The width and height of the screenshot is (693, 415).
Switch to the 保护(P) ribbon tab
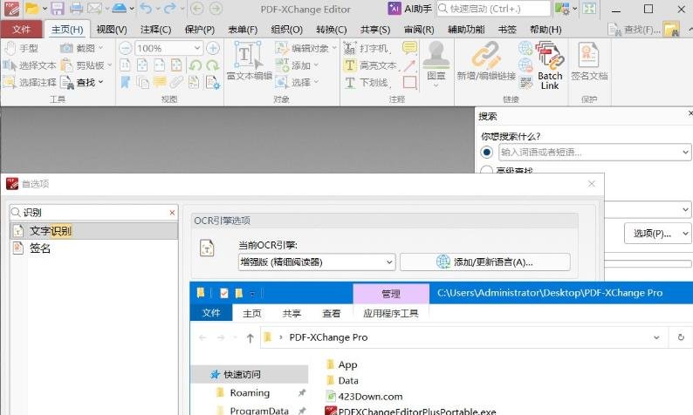199,29
